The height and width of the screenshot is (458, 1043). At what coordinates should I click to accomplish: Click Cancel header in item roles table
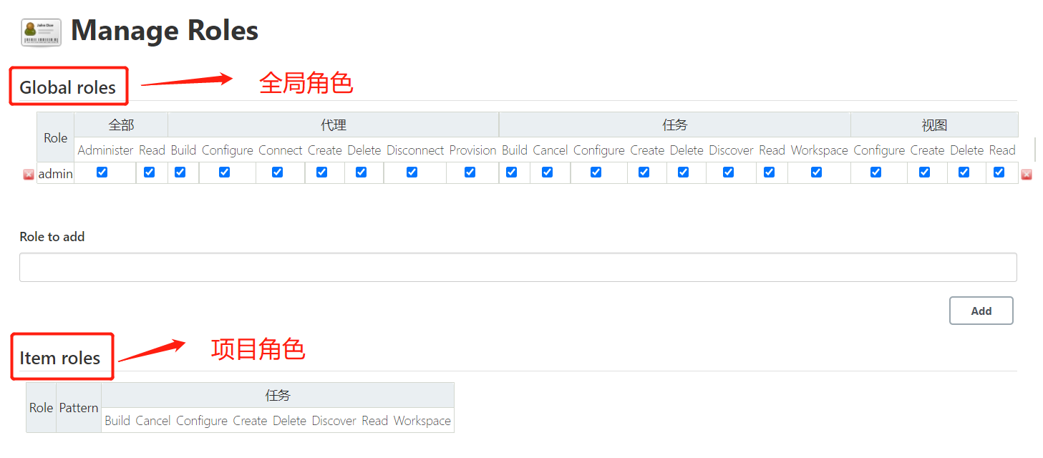pyautogui.click(x=153, y=421)
